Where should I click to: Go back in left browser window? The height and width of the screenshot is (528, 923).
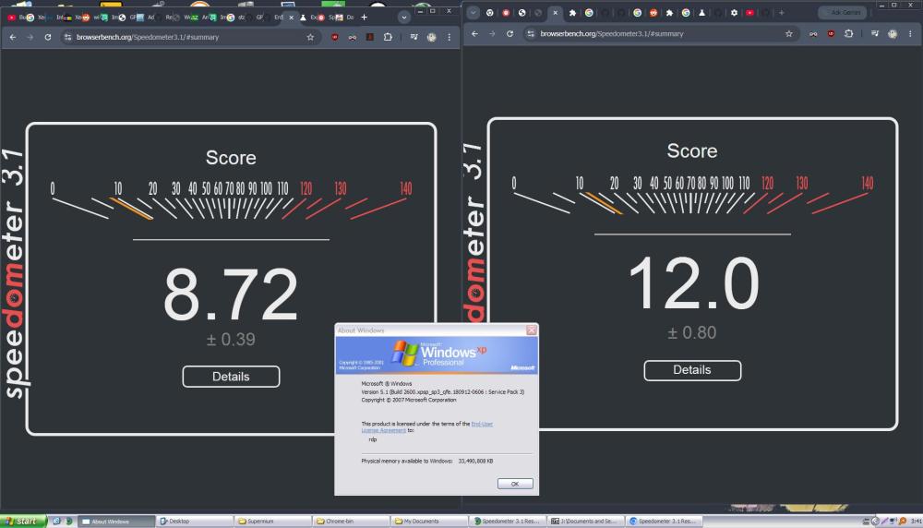tap(13, 37)
